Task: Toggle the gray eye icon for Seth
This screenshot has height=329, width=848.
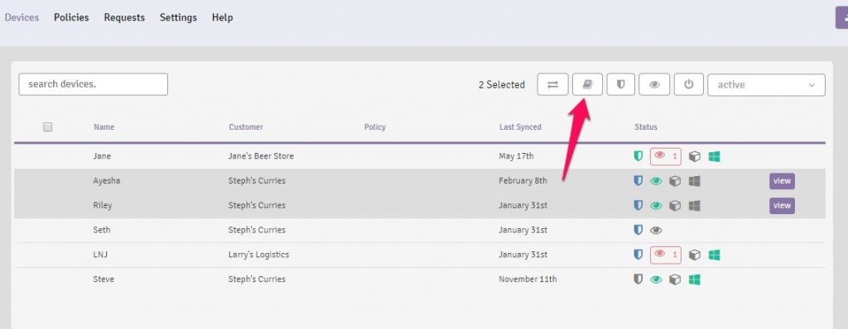Action: coord(656,231)
